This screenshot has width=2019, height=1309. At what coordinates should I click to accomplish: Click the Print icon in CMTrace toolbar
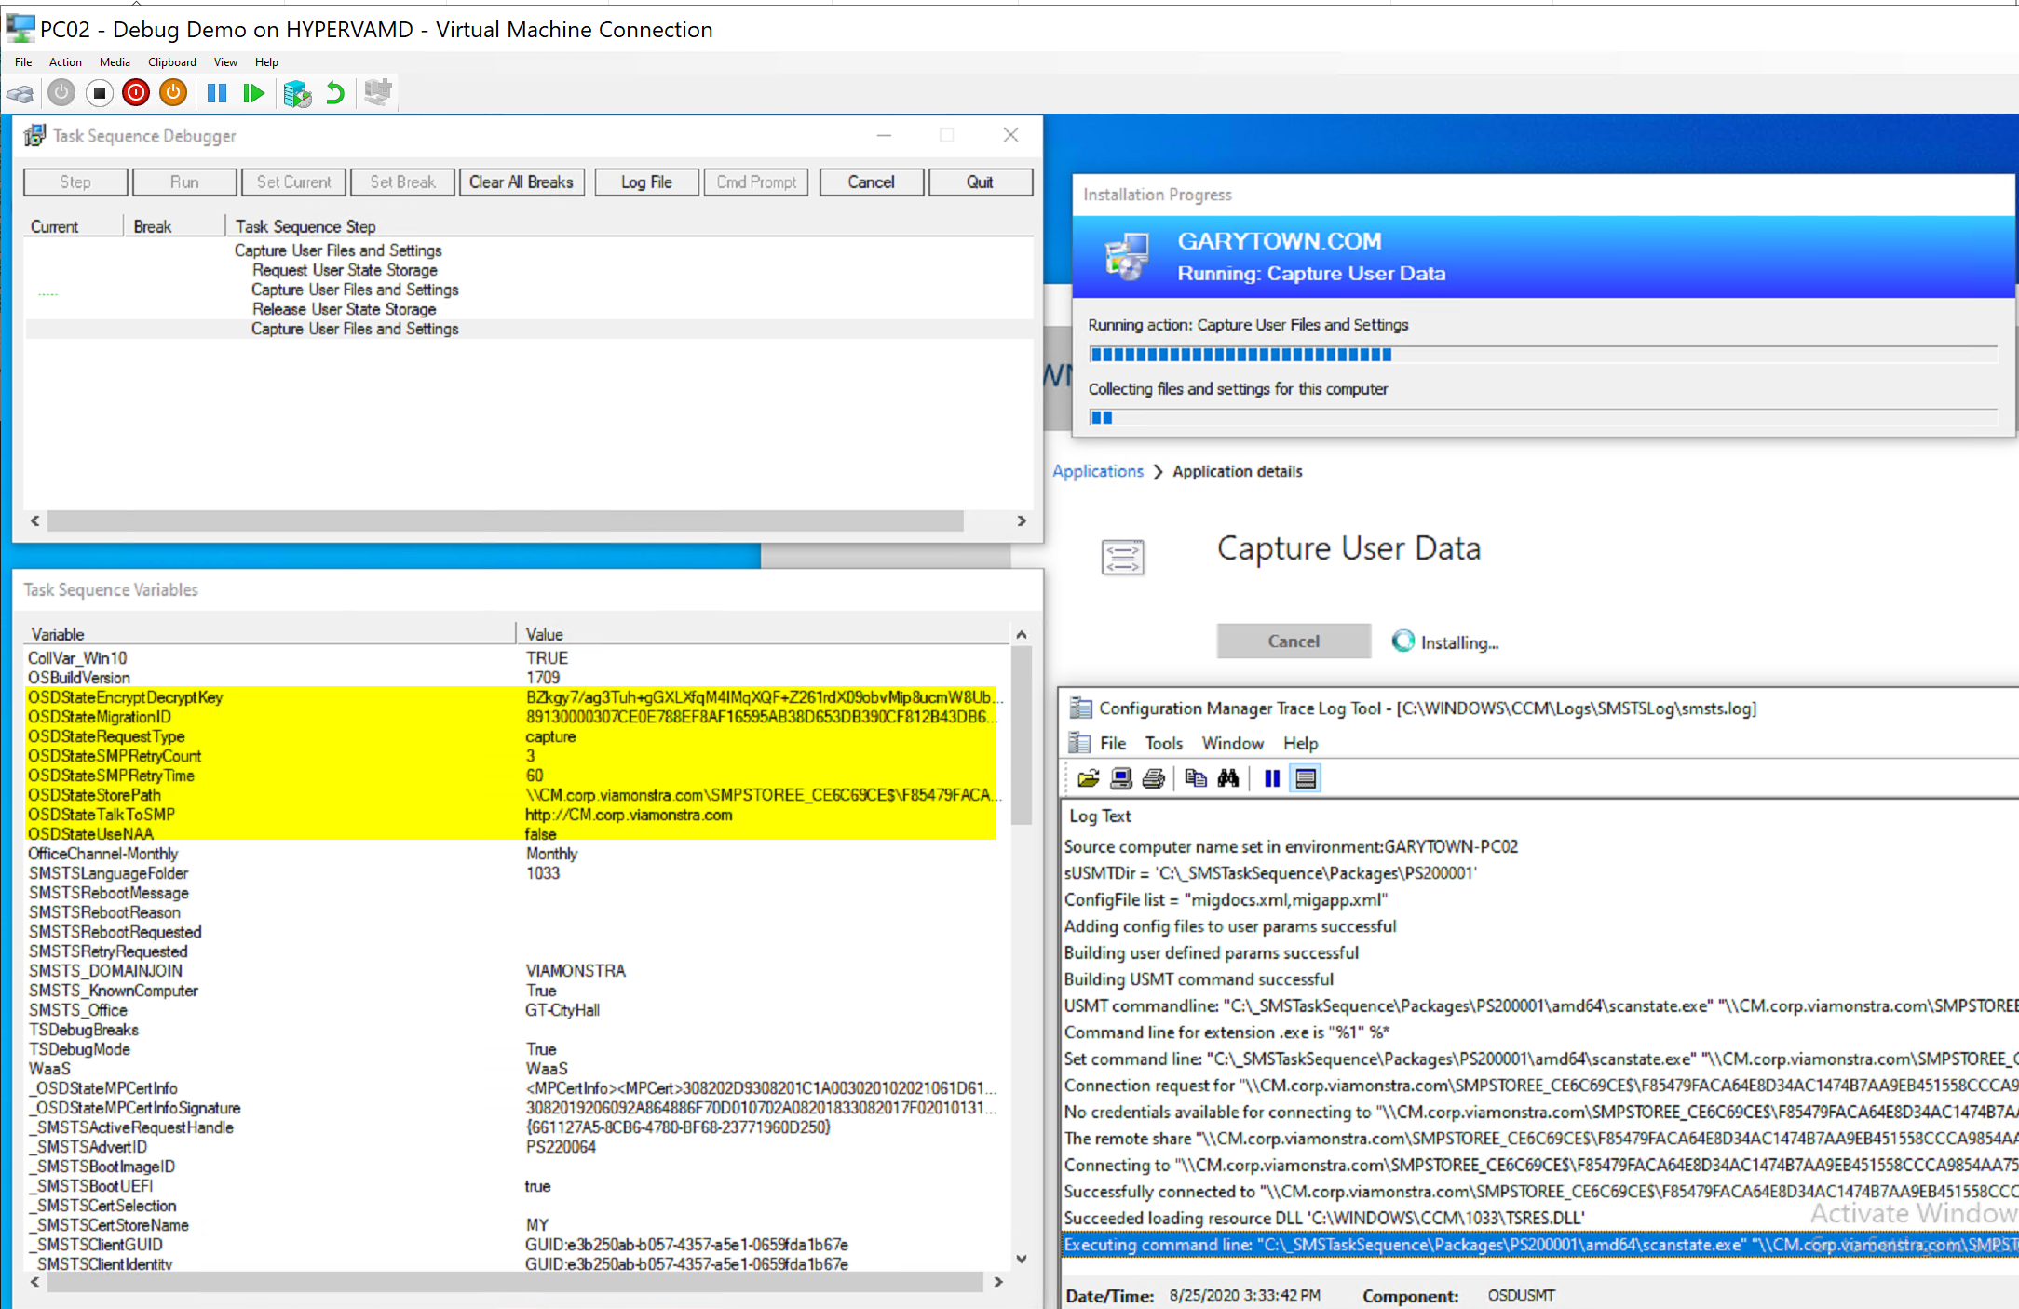(x=1153, y=778)
